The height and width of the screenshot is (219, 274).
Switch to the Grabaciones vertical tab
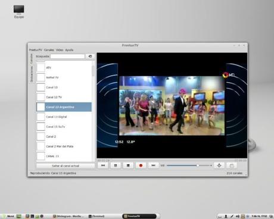[32, 74]
